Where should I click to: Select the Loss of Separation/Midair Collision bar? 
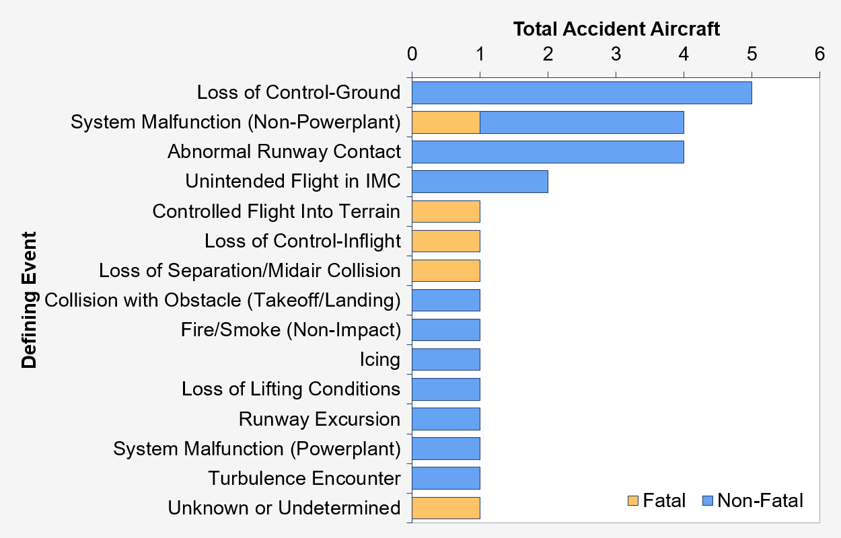pyautogui.click(x=445, y=270)
